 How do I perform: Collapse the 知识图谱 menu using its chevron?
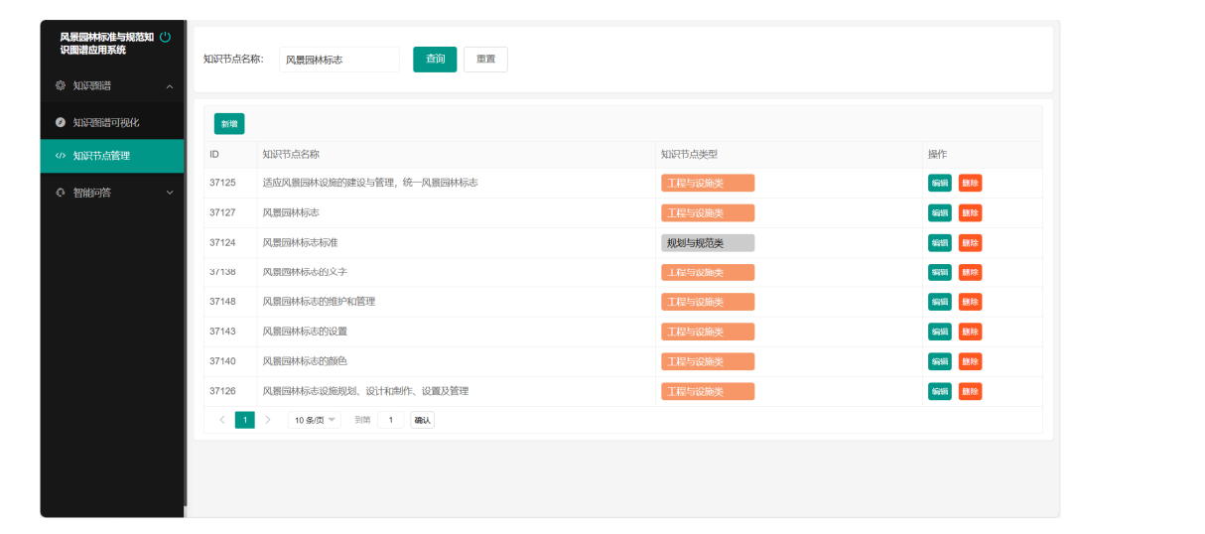tap(169, 87)
